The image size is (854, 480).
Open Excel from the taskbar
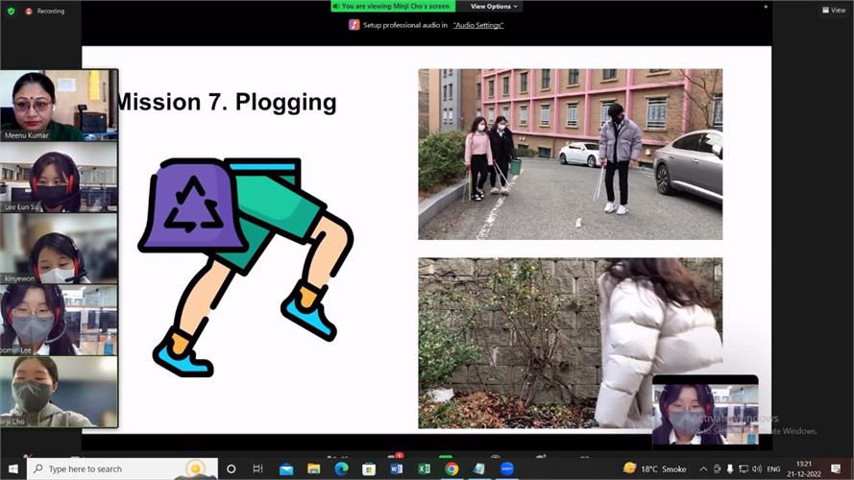point(424,469)
